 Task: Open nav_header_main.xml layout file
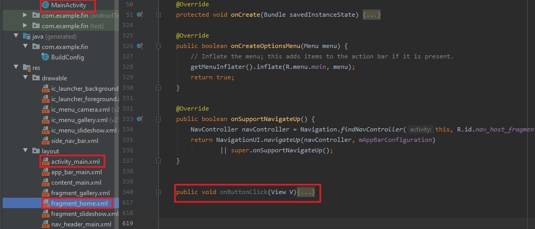coord(81,224)
